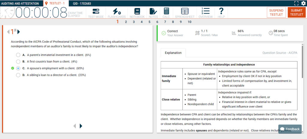Click bottom next-question arrow
Viewport: 307px width, 139px height.
(81, 126)
